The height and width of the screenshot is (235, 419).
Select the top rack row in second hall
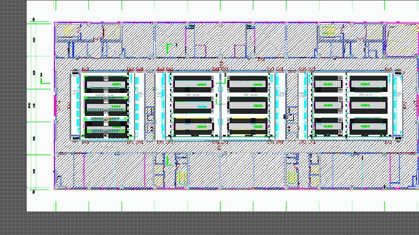(x=193, y=84)
